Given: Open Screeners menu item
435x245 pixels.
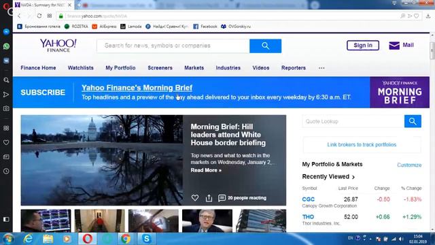Looking at the screenshot, I should pos(160,68).
